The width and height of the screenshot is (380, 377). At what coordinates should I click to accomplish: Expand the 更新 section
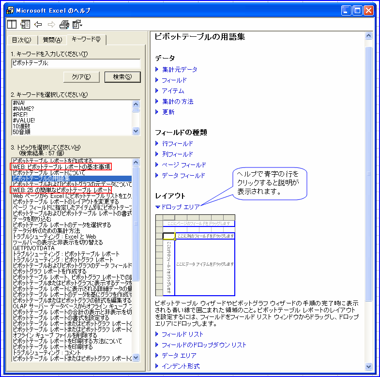pos(165,112)
